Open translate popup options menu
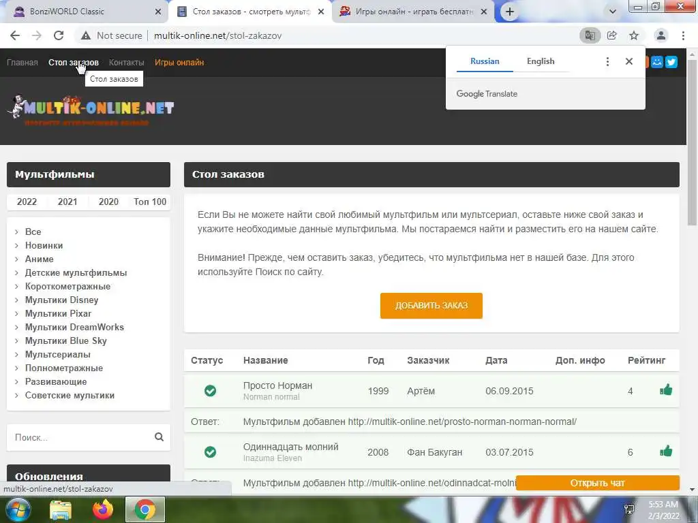 click(607, 61)
